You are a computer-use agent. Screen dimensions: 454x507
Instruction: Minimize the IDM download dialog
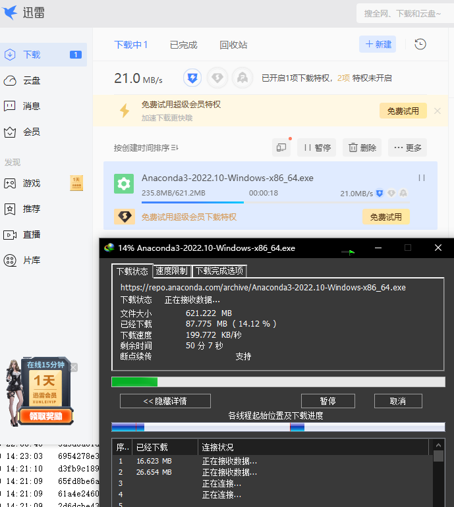[378, 248]
